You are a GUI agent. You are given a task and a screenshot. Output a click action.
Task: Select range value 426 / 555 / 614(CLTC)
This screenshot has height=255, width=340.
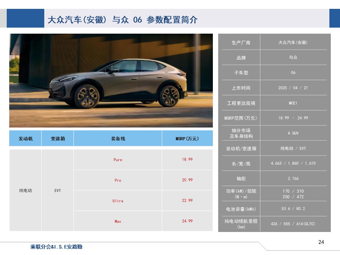[293, 224]
